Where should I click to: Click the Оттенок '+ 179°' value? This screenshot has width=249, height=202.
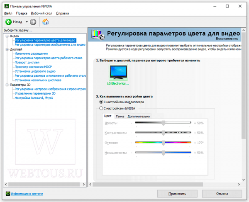point(199,143)
